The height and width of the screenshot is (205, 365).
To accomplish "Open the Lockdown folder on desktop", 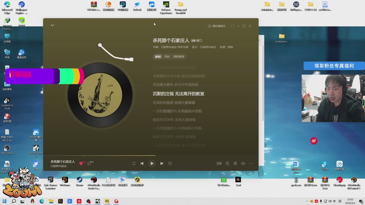I will coord(282,38).
